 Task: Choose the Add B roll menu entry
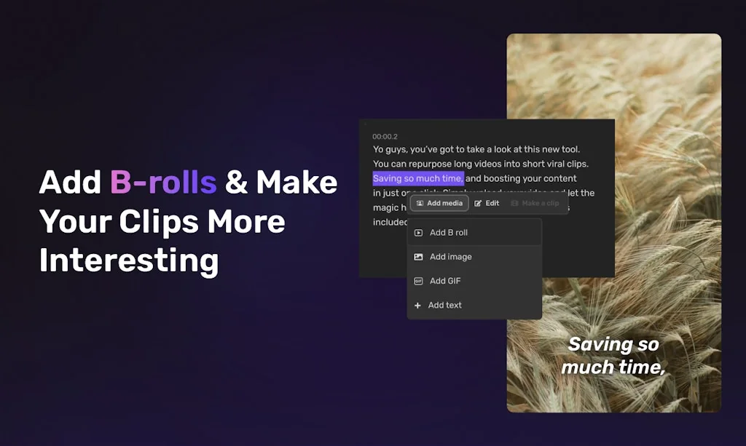[x=449, y=233]
